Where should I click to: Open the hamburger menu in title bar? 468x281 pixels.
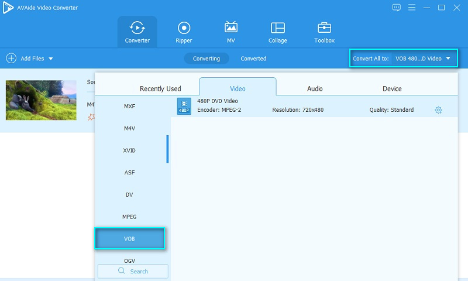pos(412,8)
